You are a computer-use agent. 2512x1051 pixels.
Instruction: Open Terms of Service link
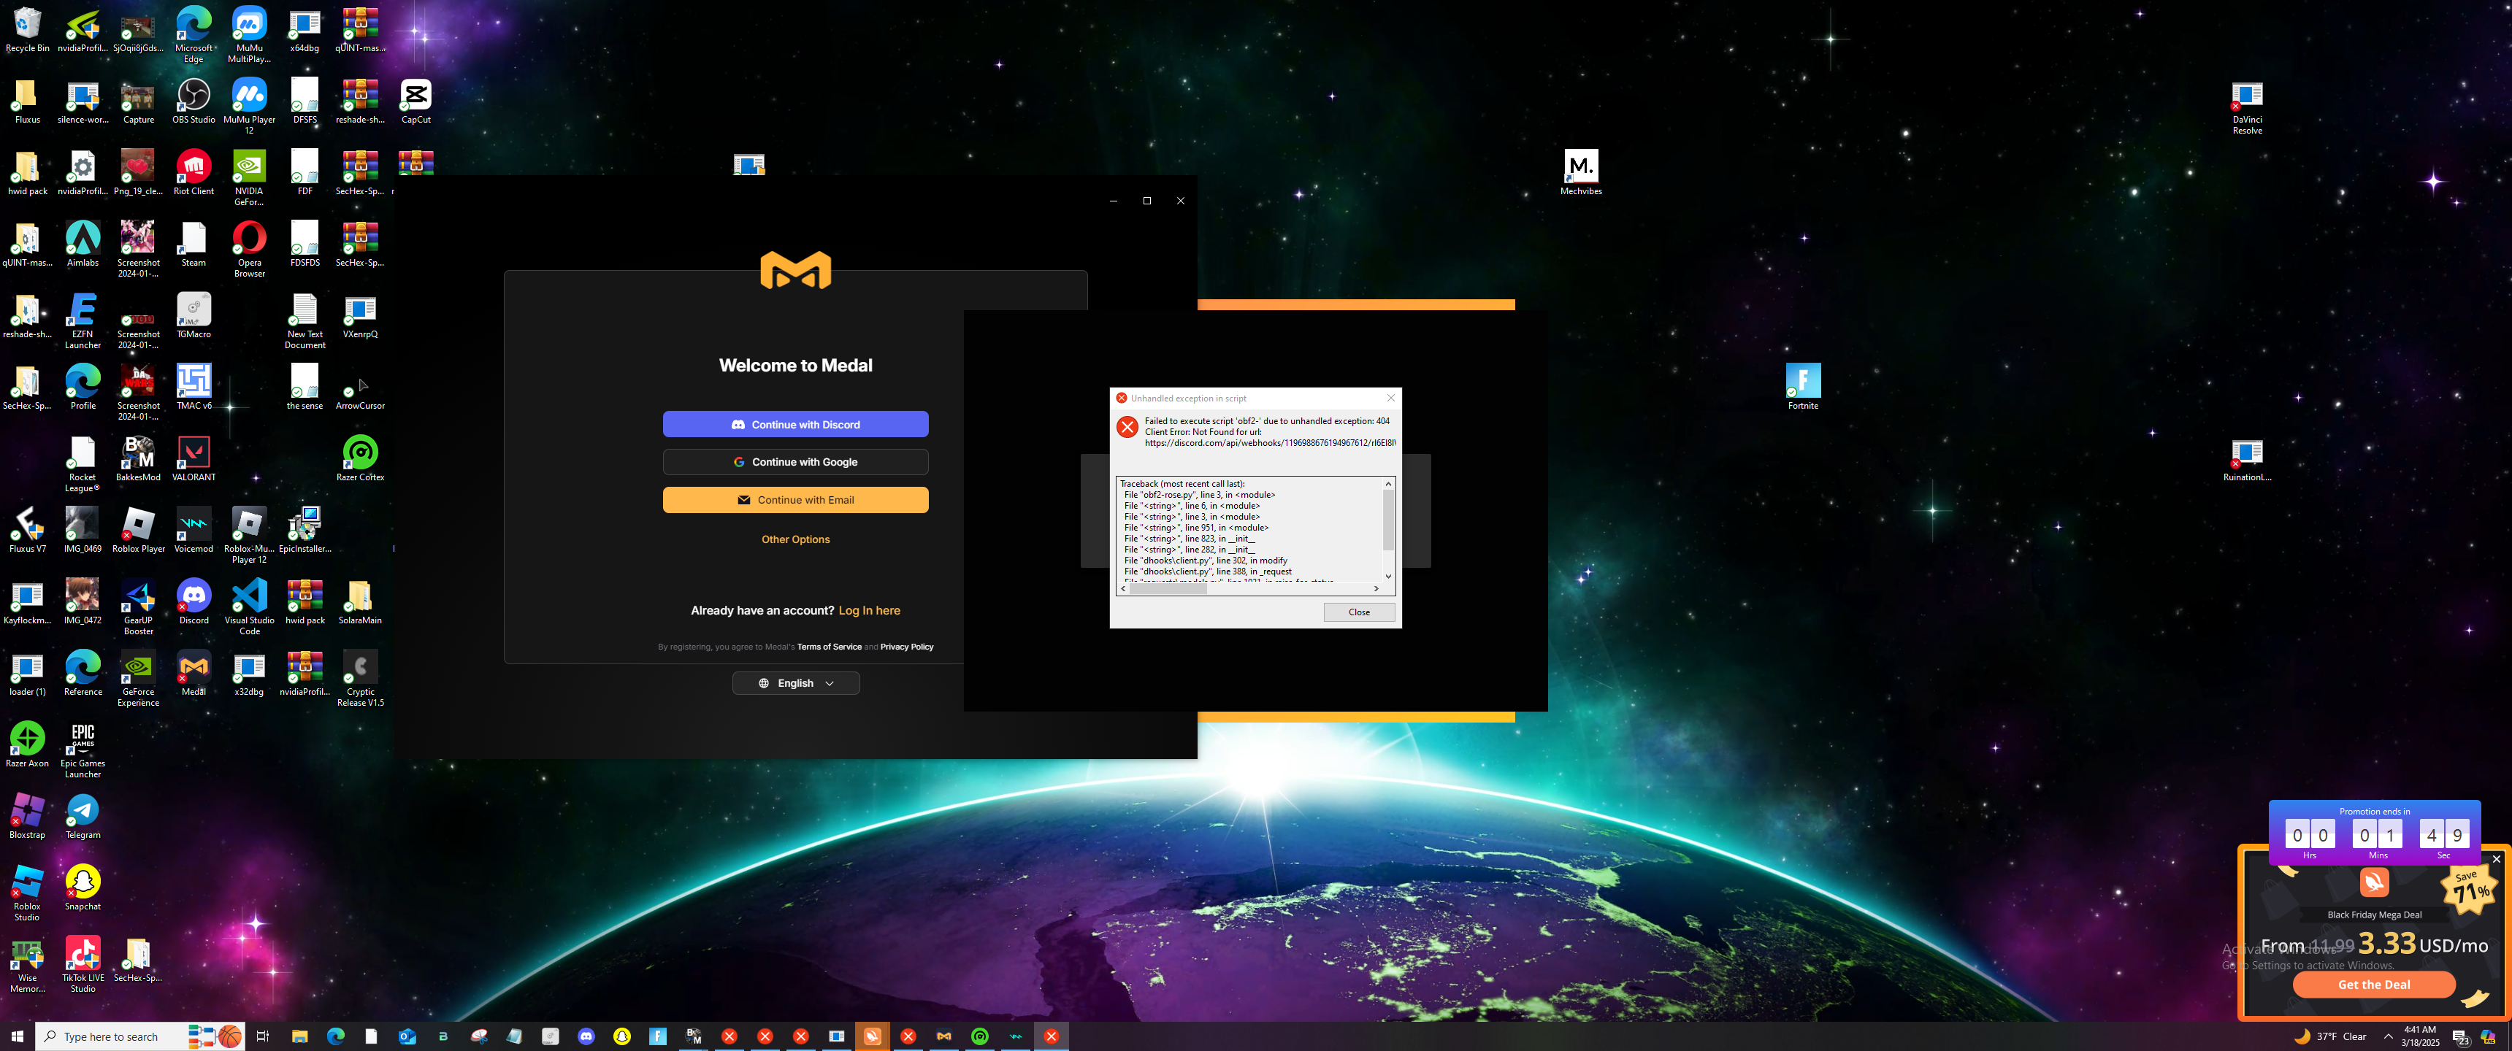(x=829, y=647)
